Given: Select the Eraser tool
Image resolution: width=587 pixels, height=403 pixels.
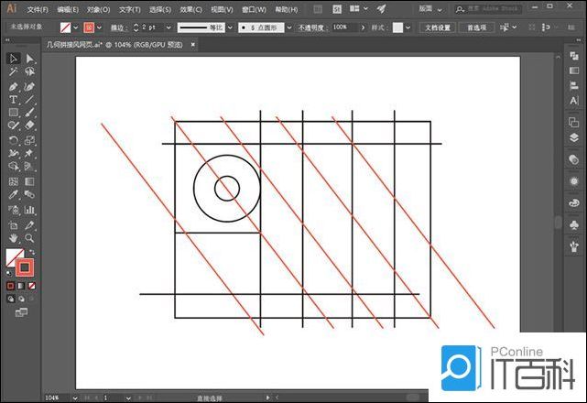Looking at the screenshot, I should 29,125.
